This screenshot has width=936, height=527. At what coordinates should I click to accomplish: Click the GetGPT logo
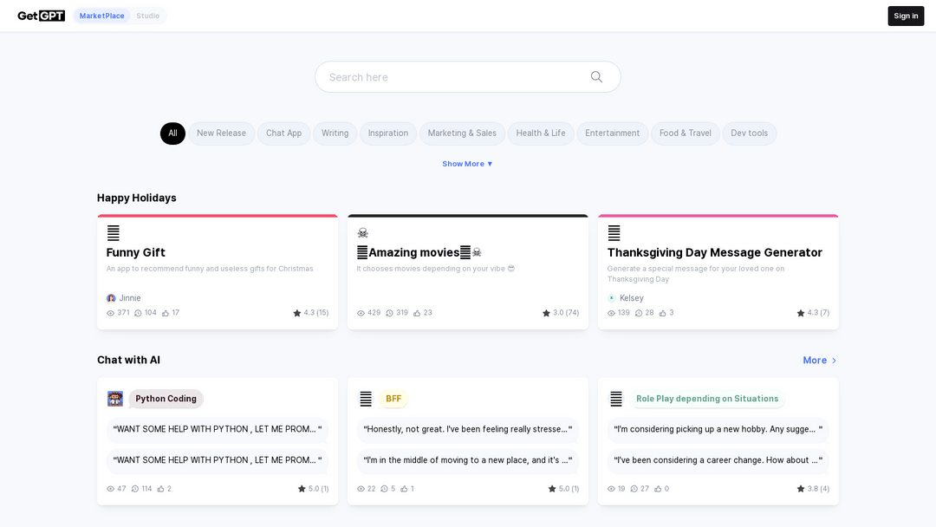click(41, 16)
